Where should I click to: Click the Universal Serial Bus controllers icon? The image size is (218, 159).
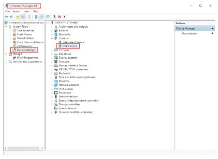point(56,112)
